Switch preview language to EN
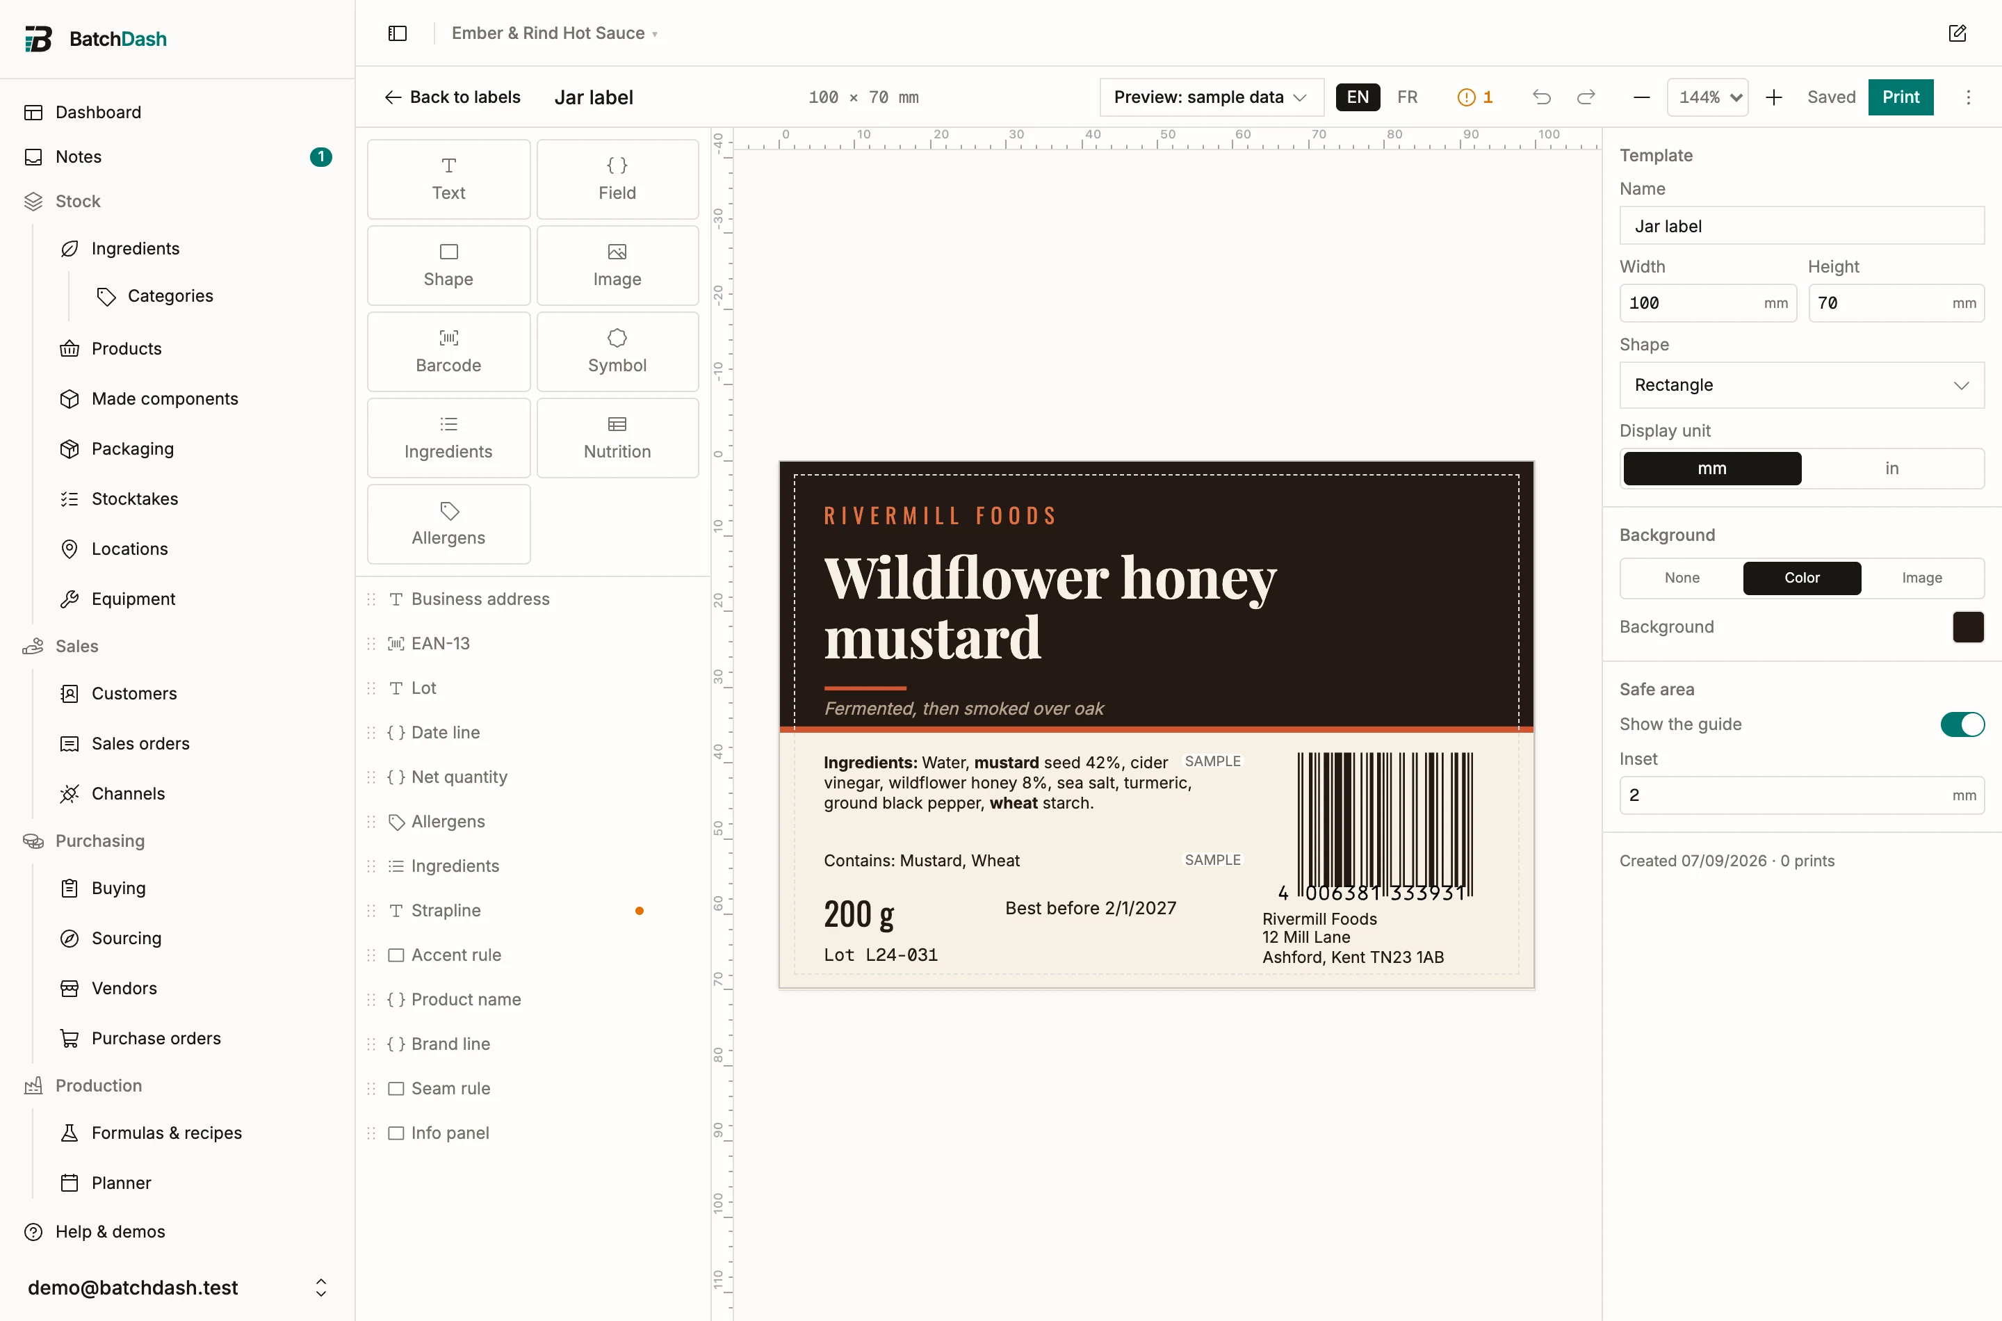The height and width of the screenshot is (1321, 2002). (x=1357, y=97)
